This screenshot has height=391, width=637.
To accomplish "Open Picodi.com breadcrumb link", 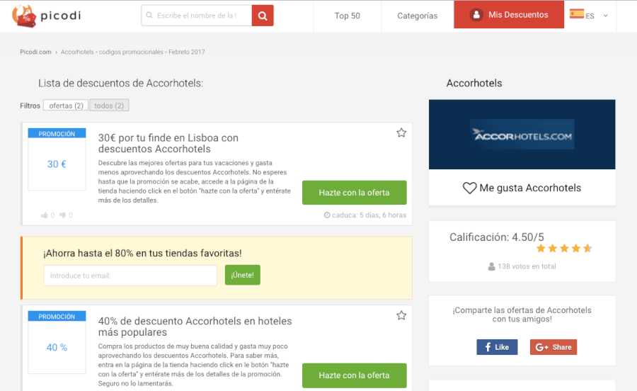I will click(x=36, y=52).
